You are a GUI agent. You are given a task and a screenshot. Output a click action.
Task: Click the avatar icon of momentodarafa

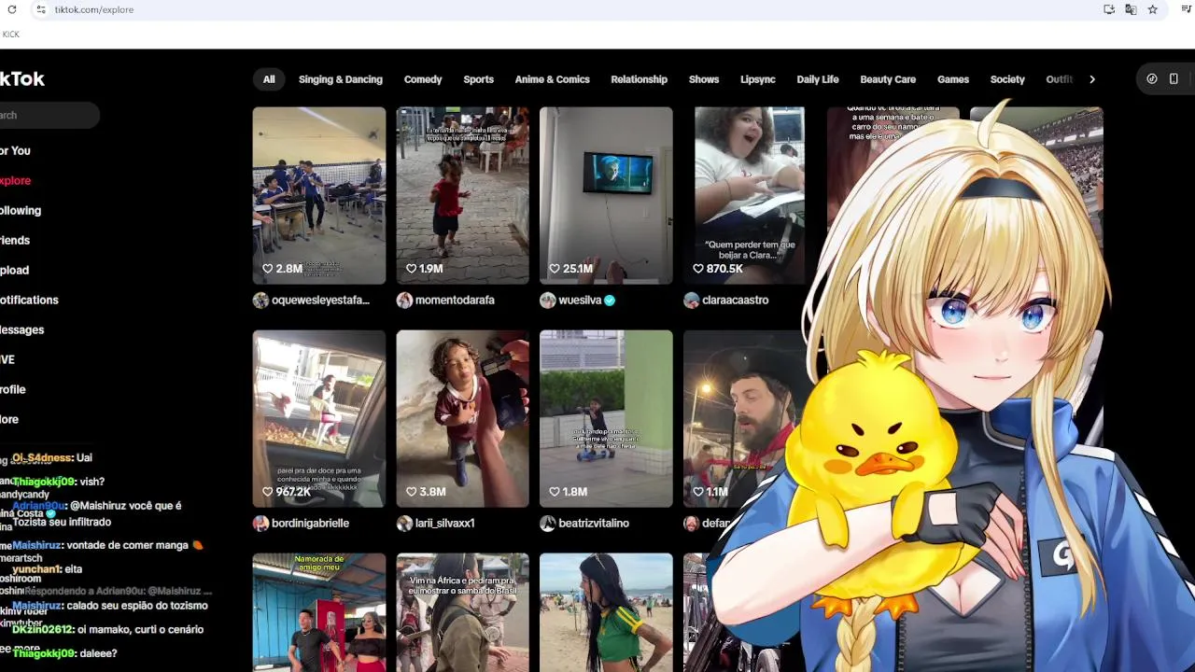click(404, 300)
